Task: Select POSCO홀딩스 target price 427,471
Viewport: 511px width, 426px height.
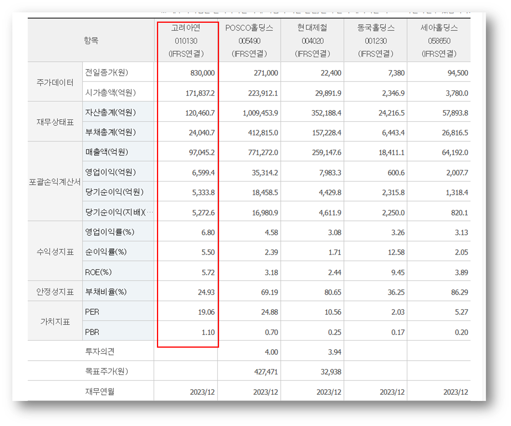Action: (x=266, y=372)
